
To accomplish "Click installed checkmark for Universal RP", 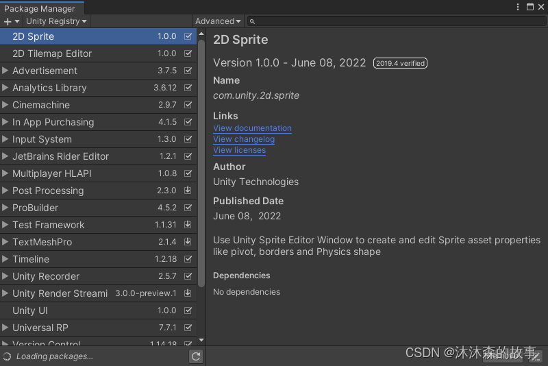I will (x=188, y=328).
